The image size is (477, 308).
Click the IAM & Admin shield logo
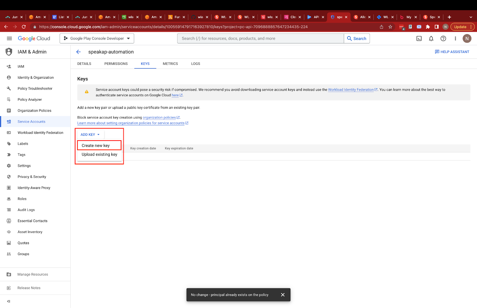pyautogui.click(x=9, y=52)
